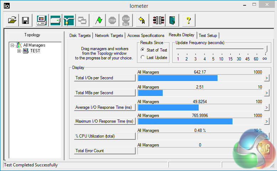The height and width of the screenshot is (171, 277).
Task: Reset workers with the yellow arrow icon
Action: (142, 20)
